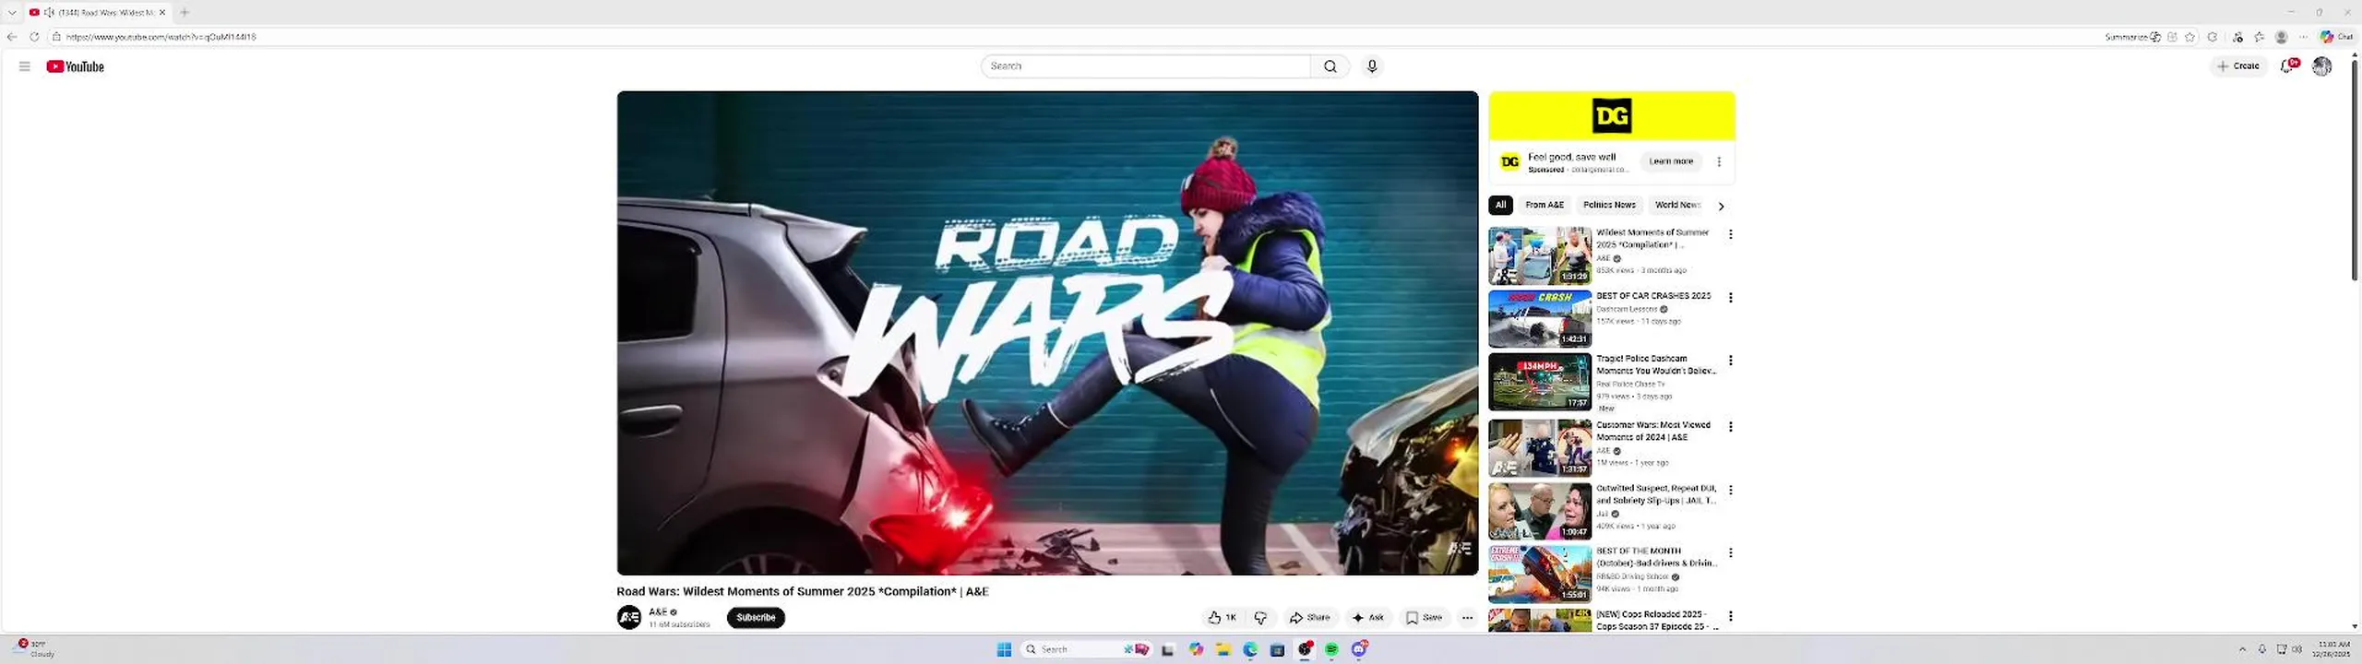This screenshot has height=664, width=2362.
Task: Open options for Cops Reloaded 2025 video
Action: 1730,616
